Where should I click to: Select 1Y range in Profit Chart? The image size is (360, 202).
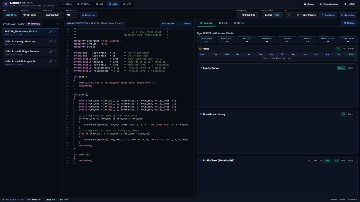pyautogui.click(x=321, y=161)
